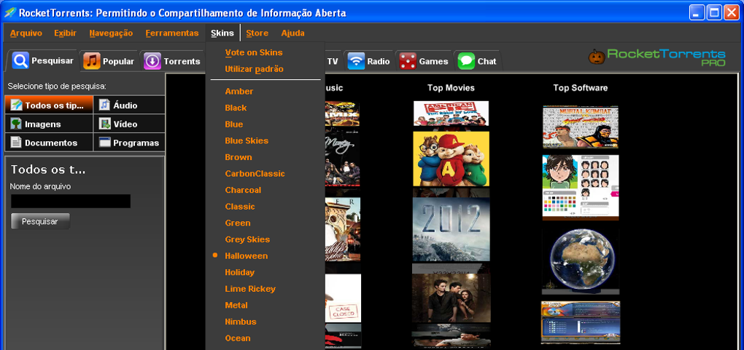This screenshot has width=744, height=350.
Task: Select Áudio search type button
Action: tap(129, 105)
